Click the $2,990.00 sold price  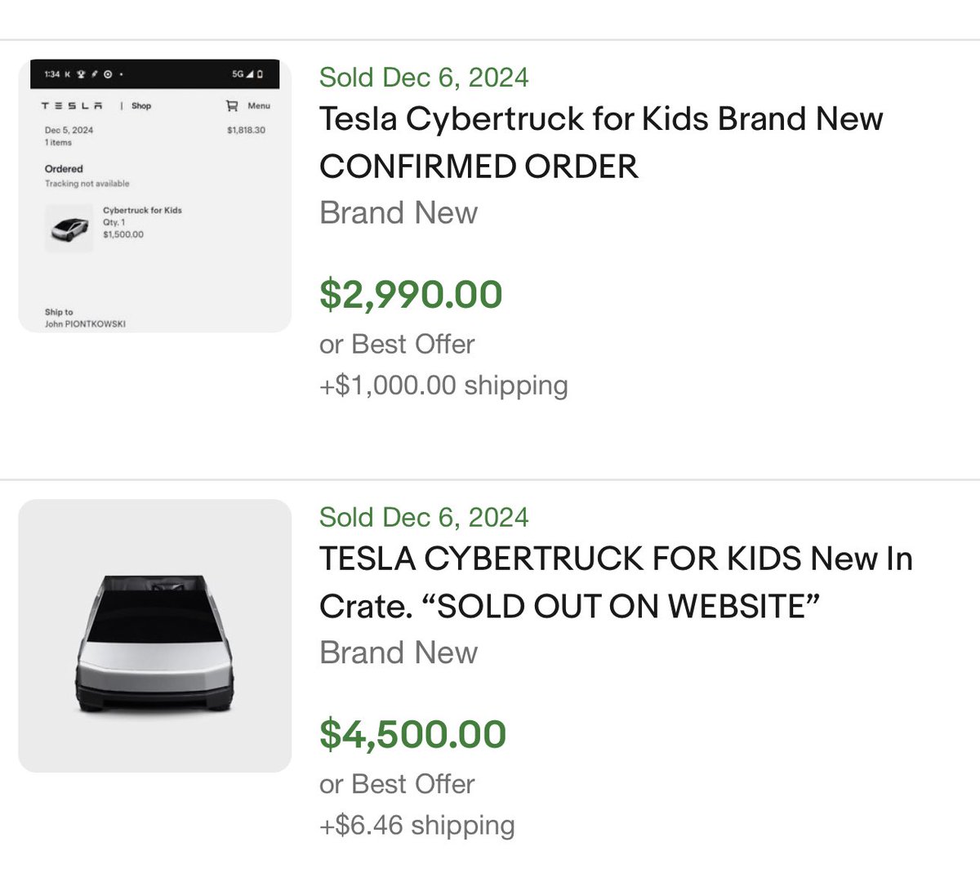411,294
